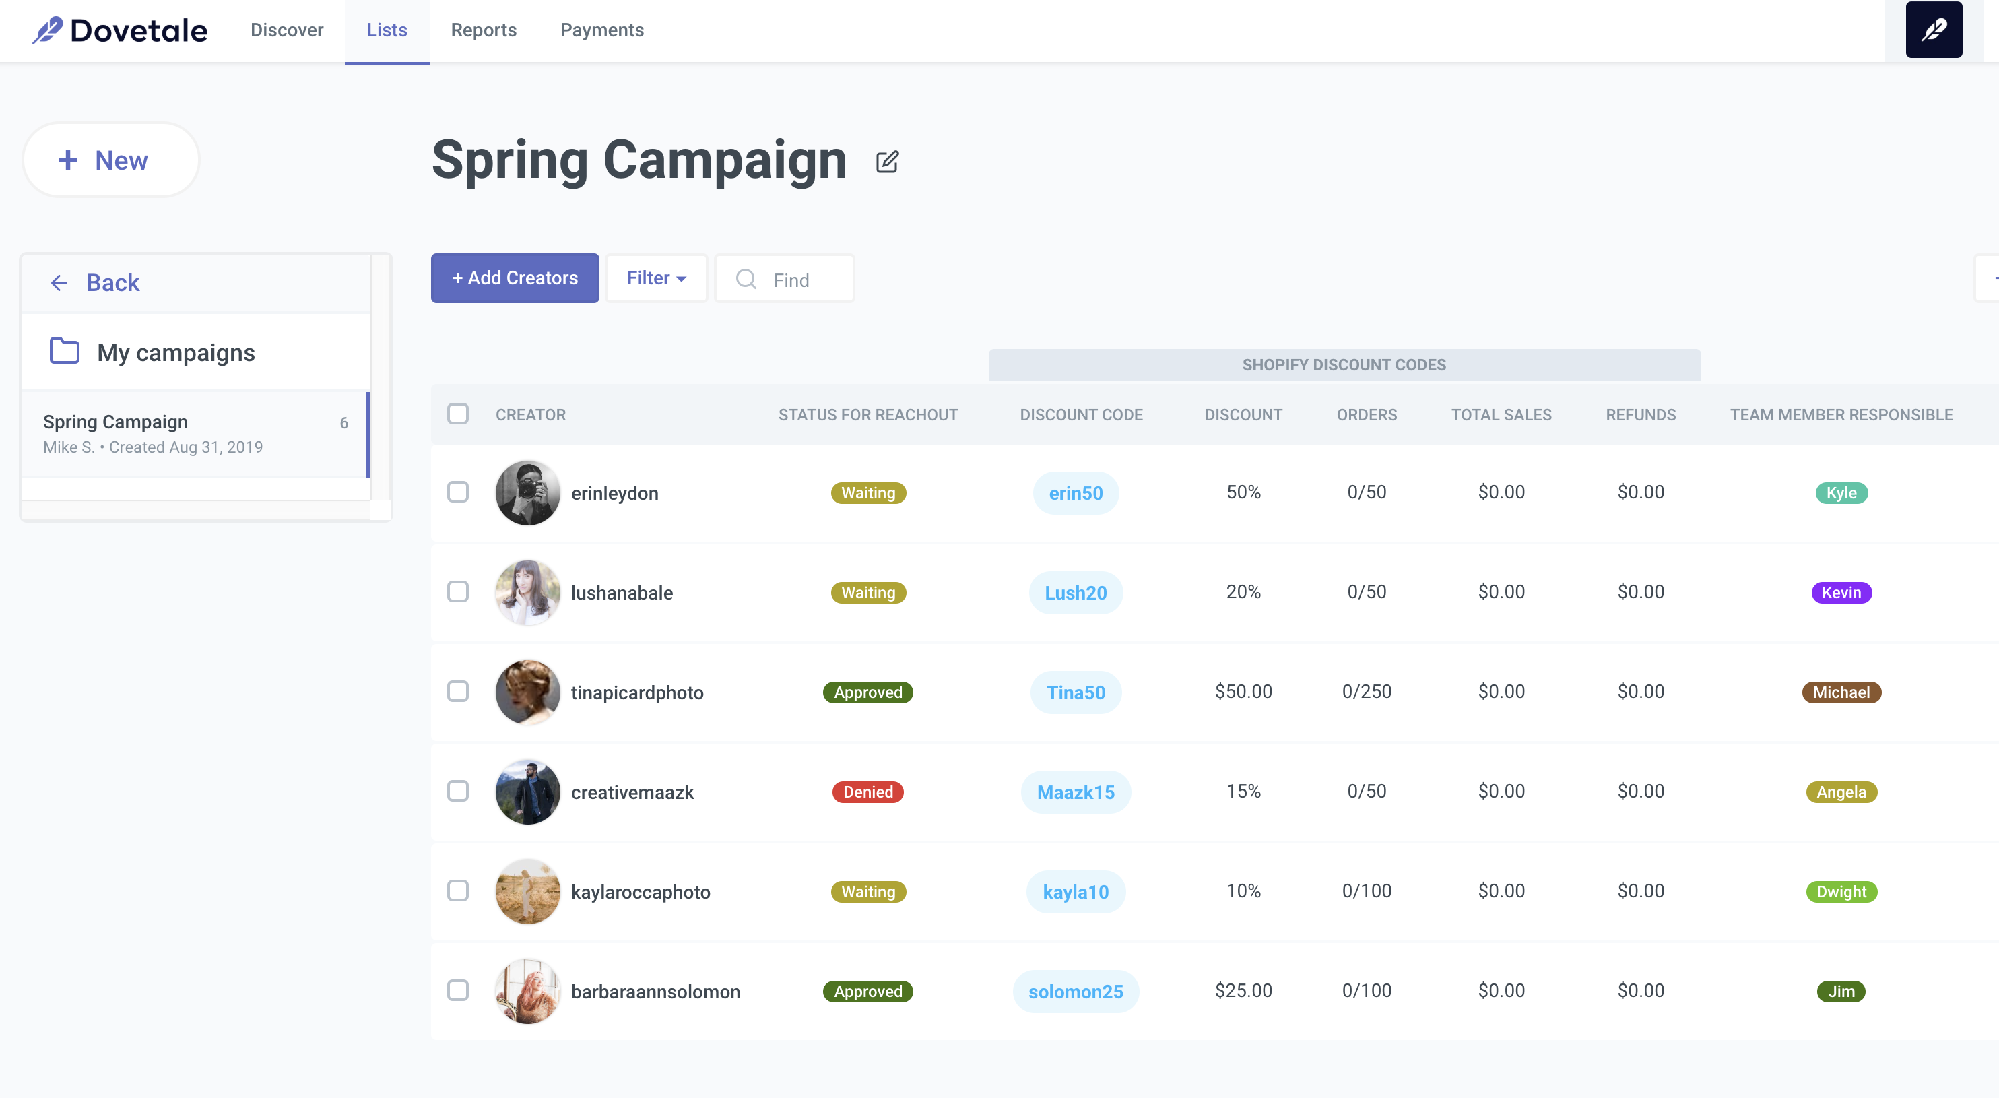1999x1098 pixels.
Task: Click tinapicardphoto's avatar picture
Action: pyautogui.click(x=527, y=692)
